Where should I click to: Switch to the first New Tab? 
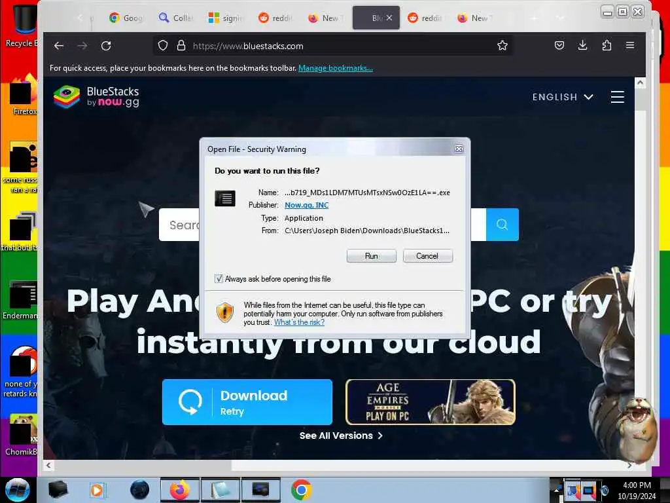pyautogui.click(x=325, y=18)
